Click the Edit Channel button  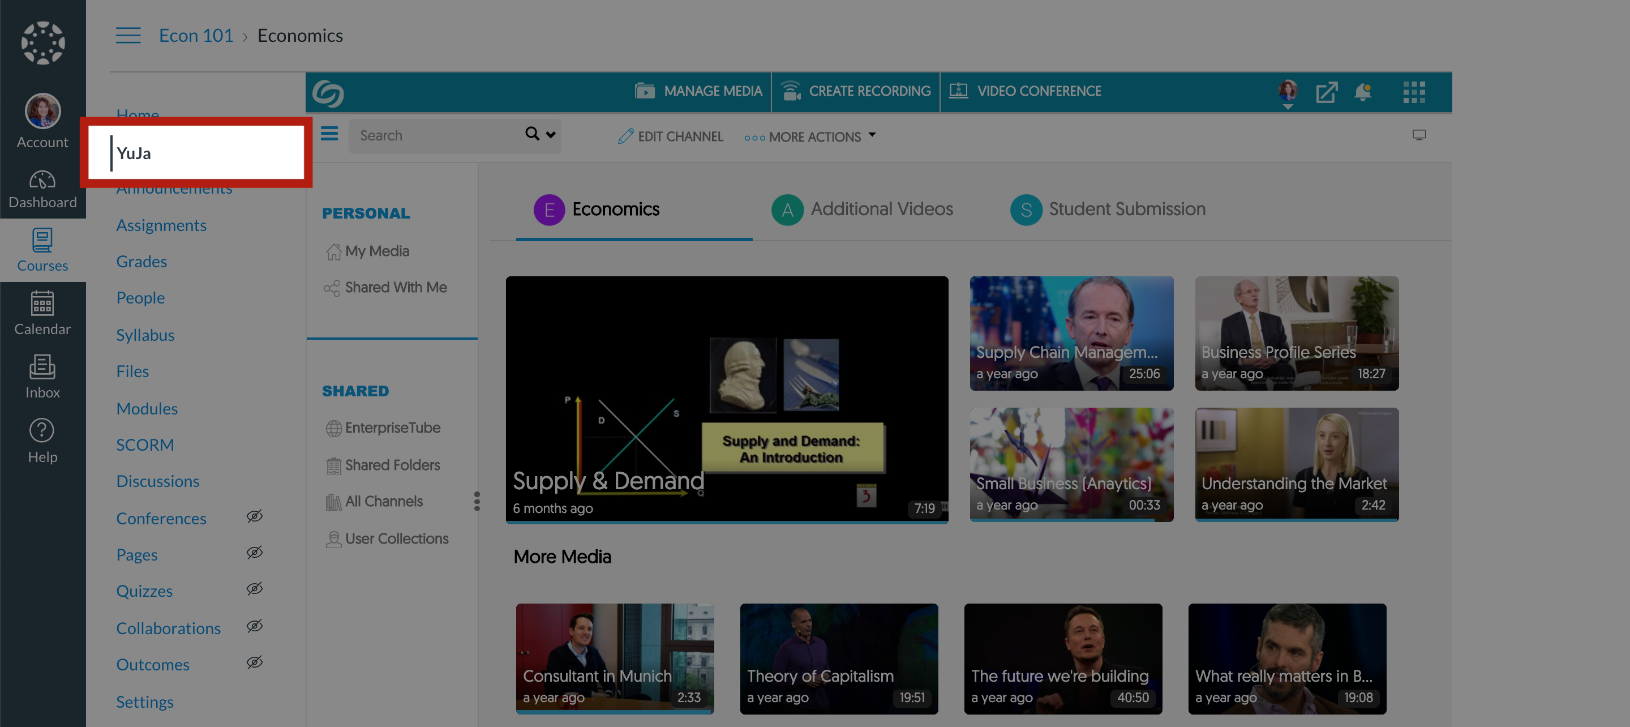671,136
